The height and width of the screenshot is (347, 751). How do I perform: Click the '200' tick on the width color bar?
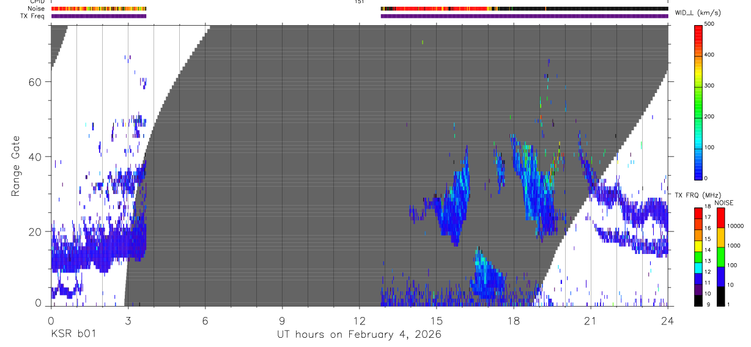tap(710, 116)
